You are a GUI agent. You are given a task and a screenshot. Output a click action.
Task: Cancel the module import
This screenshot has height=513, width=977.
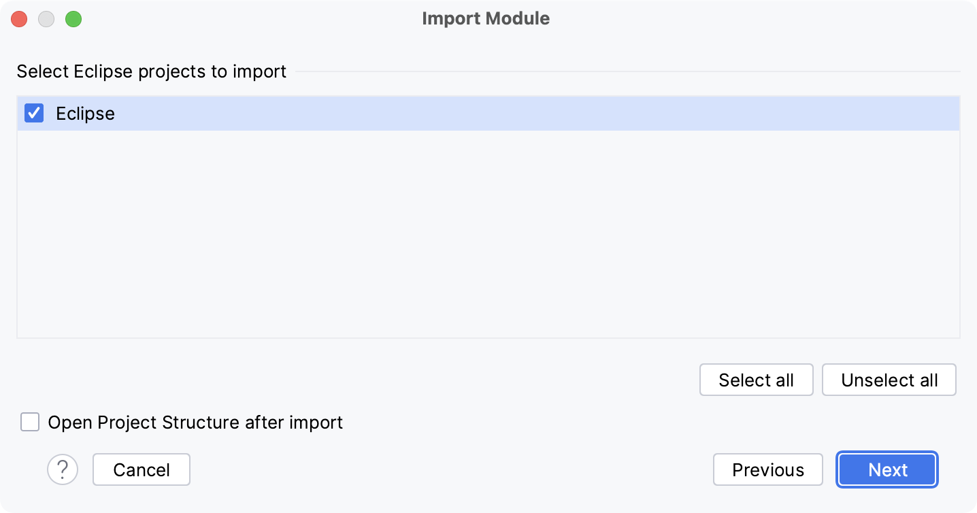point(141,469)
